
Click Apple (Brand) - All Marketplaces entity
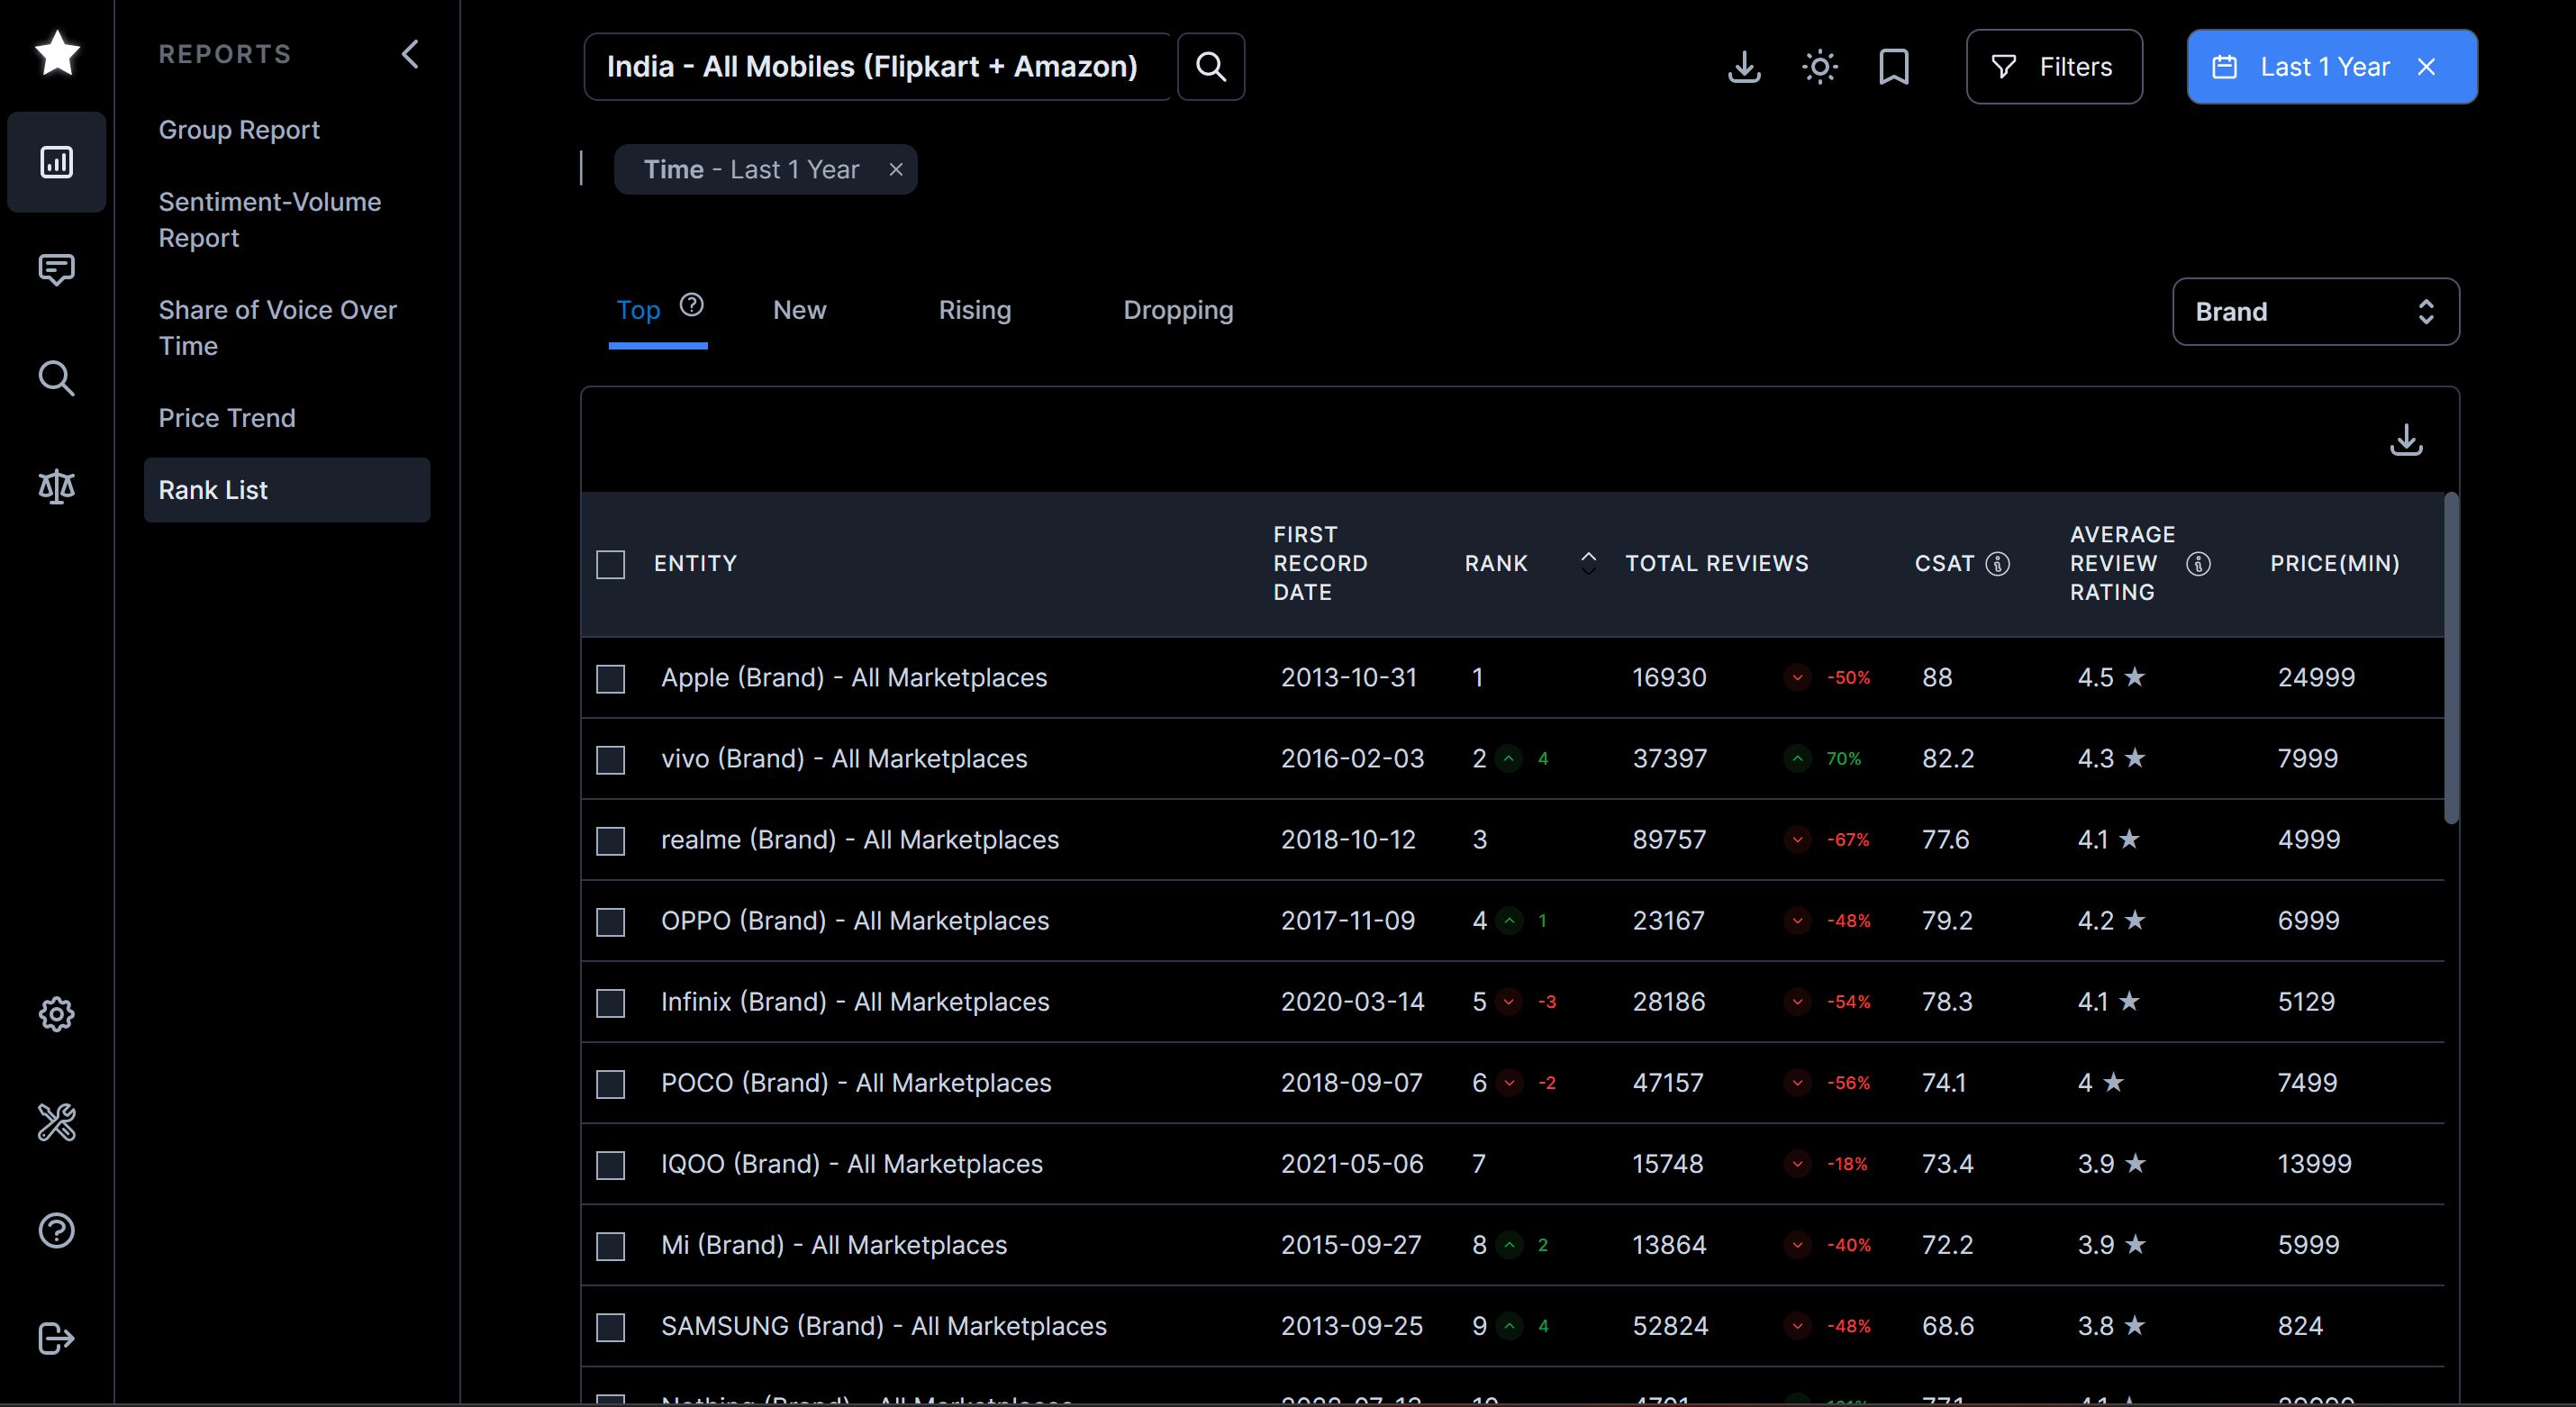tap(853, 678)
